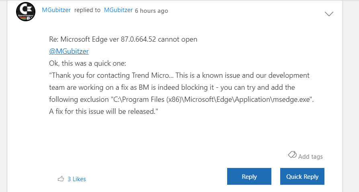
Task: Expand the post options chevron
Action: [329, 14]
